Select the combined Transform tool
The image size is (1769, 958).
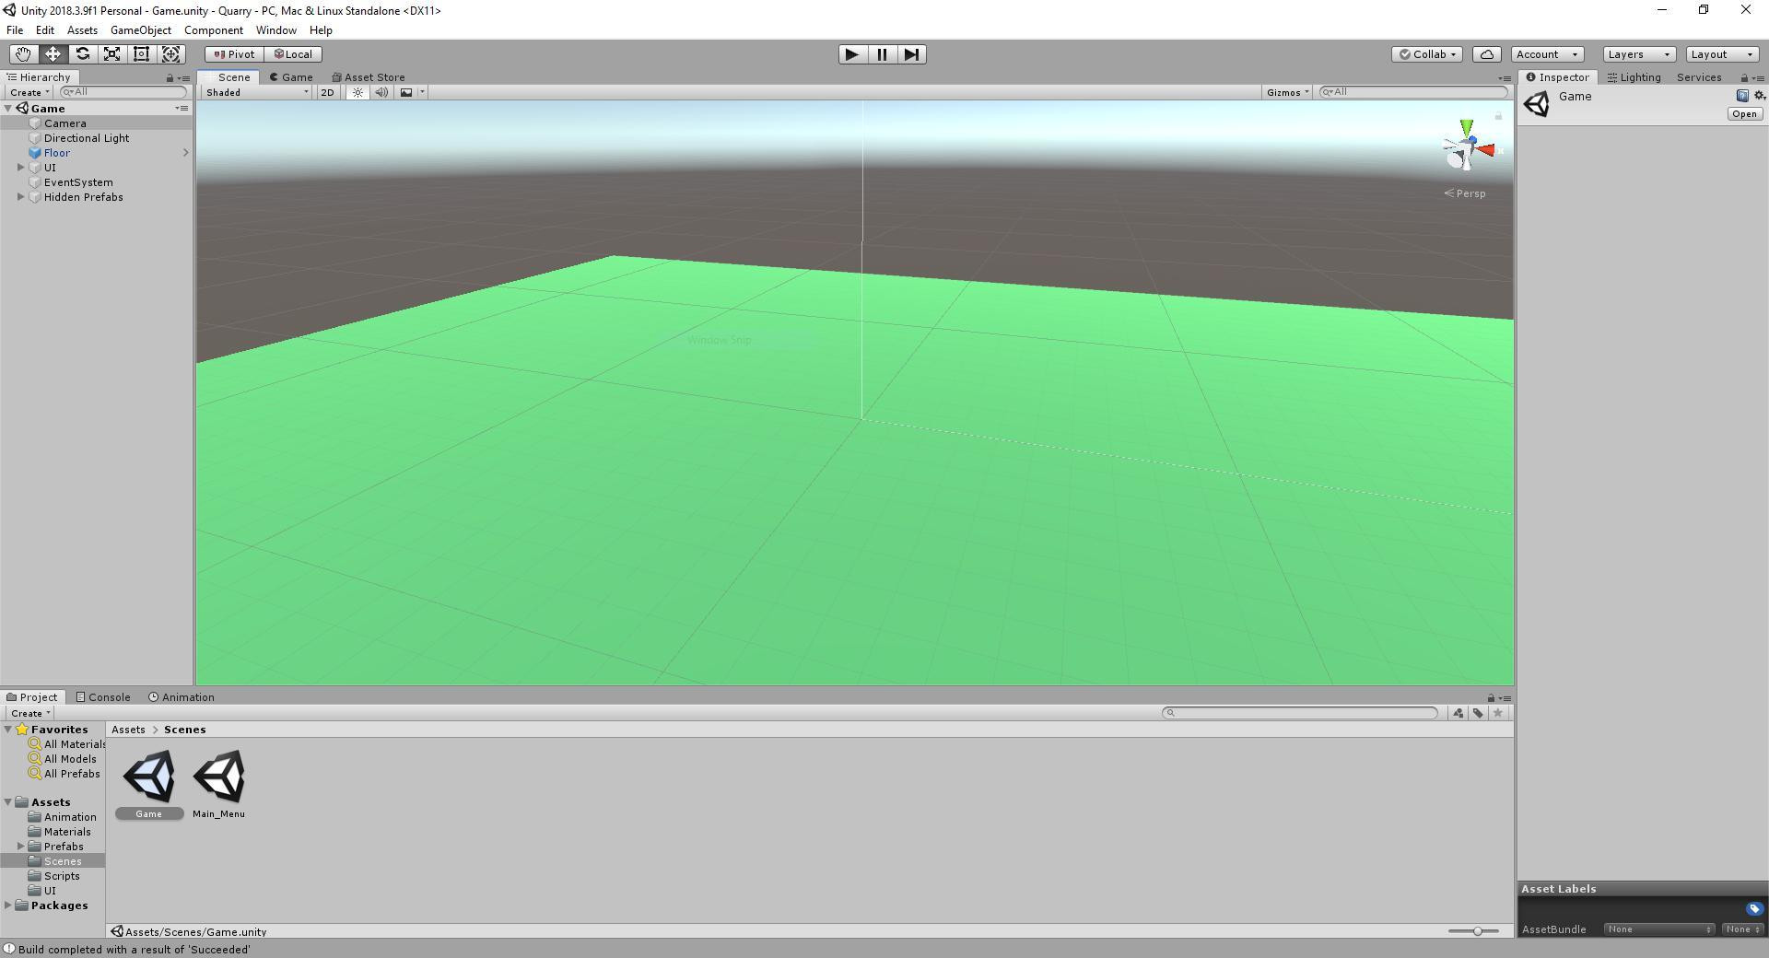click(x=170, y=54)
